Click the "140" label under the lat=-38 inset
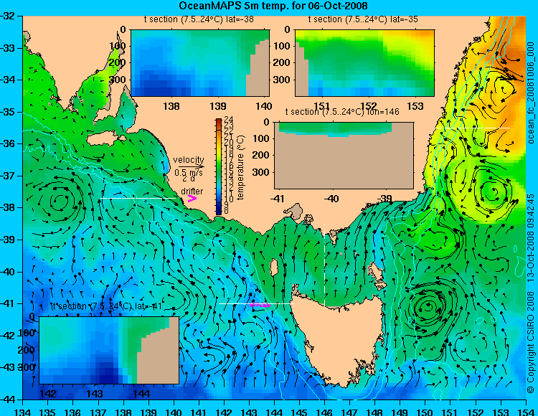 click(x=264, y=106)
